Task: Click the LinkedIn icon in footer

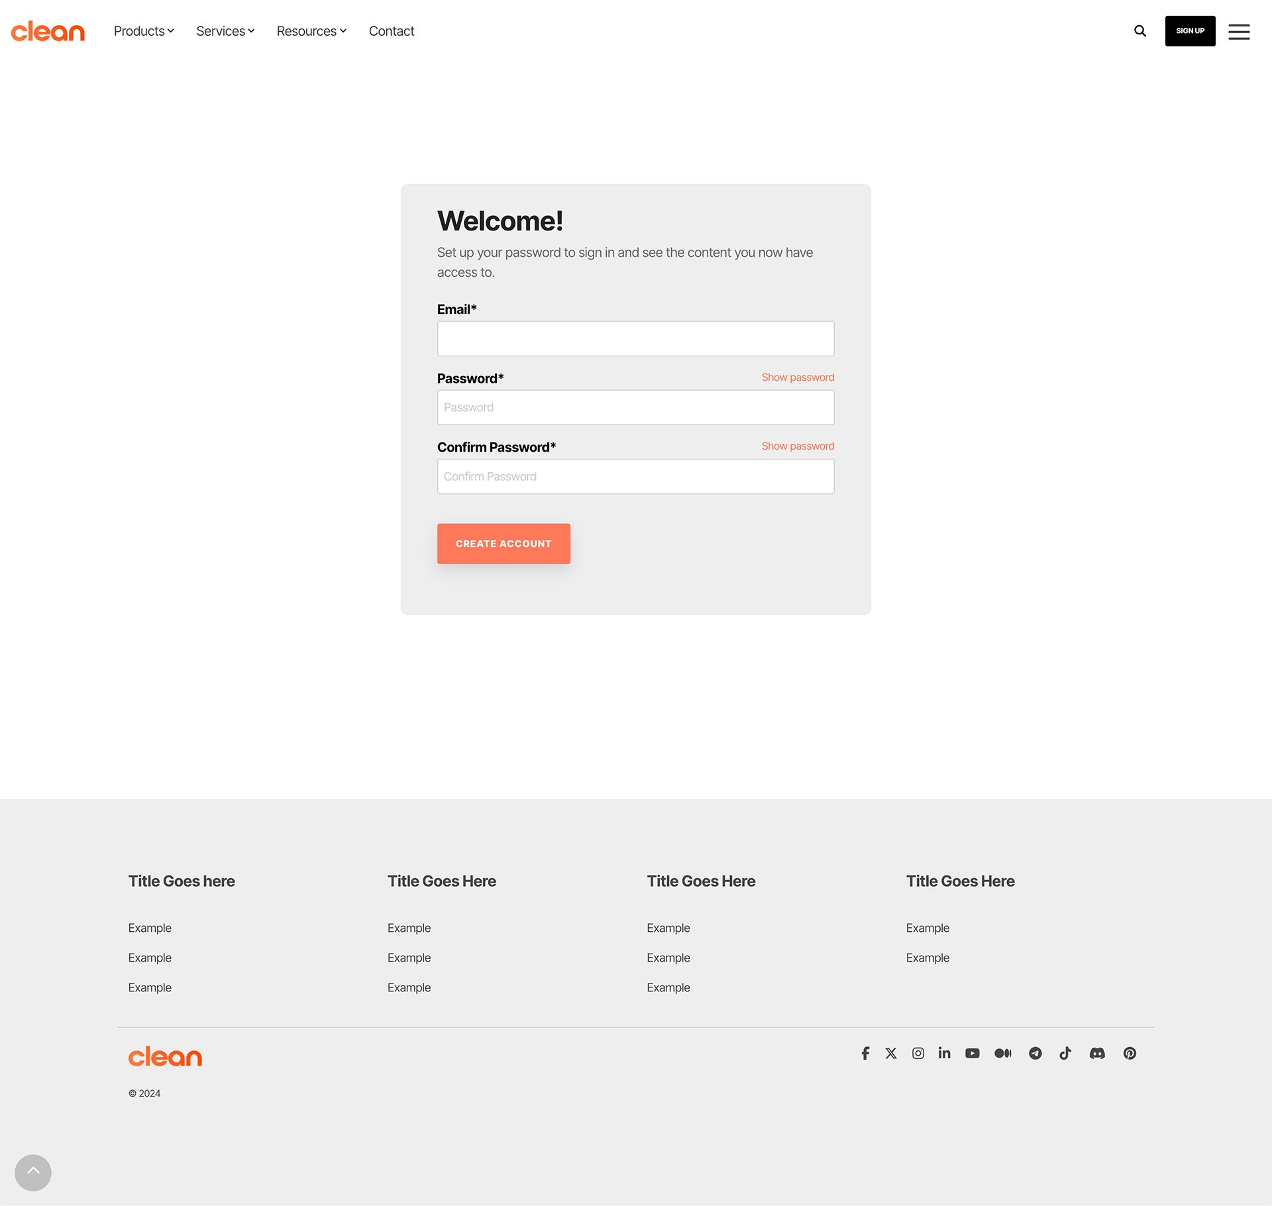Action: (944, 1053)
